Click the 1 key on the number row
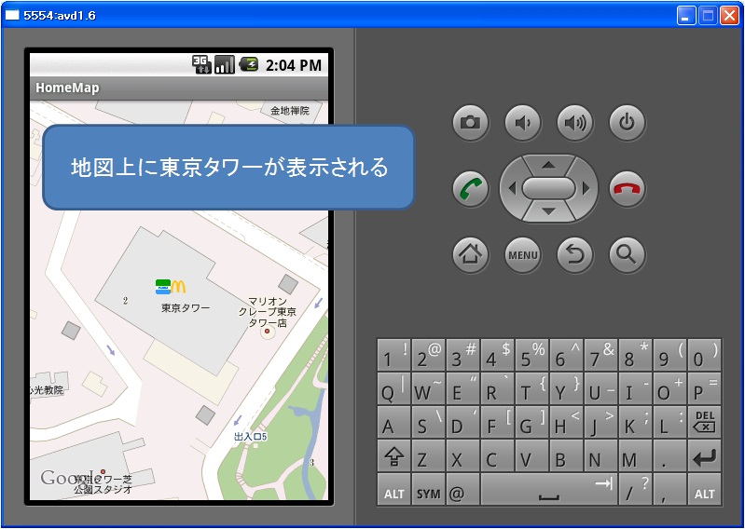Viewport: 745px width, 529px height. 393,355
